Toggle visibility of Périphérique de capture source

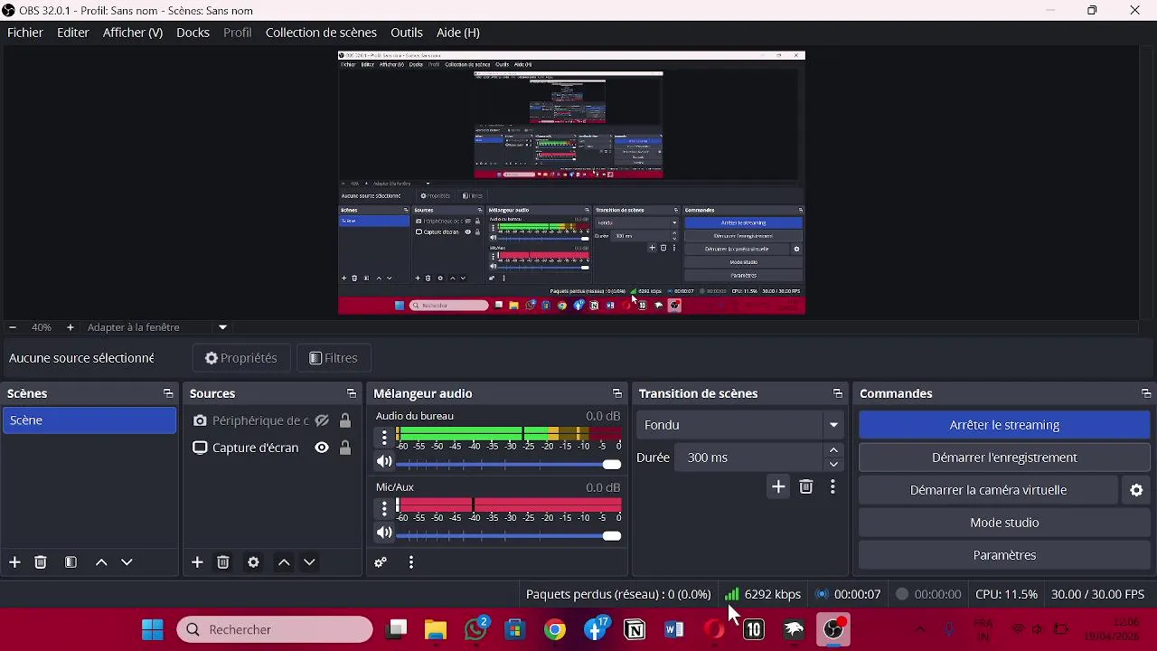tap(322, 420)
